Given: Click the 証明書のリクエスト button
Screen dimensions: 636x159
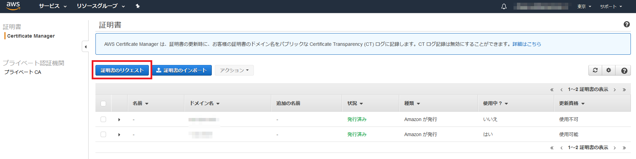Looking at the screenshot, I should pos(122,70).
